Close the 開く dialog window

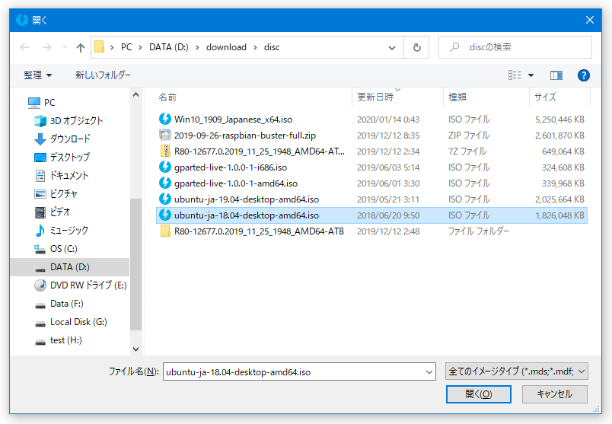(x=590, y=20)
